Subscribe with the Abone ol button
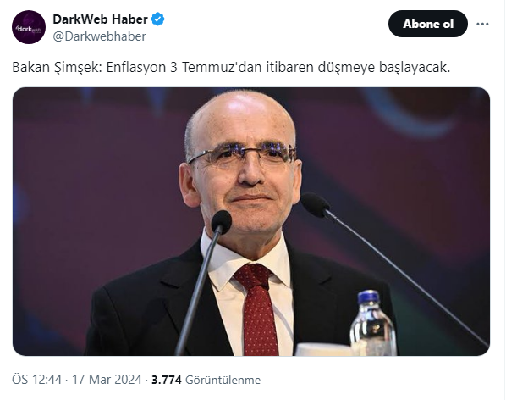Screen dimensions: 506x400 coord(428,24)
